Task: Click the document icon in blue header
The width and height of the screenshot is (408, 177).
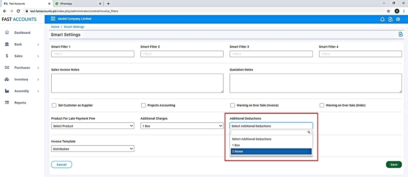Action: [x=391, y=19]
